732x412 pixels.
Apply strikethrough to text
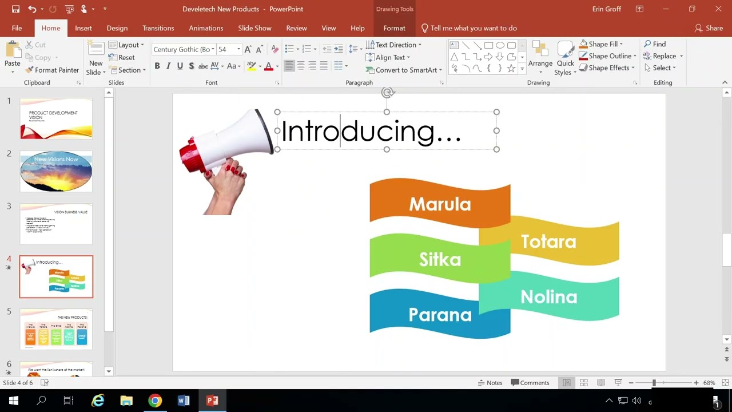[203, 66]
